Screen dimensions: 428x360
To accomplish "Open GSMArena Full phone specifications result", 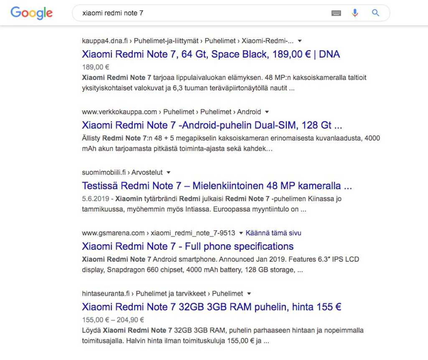I will click(x=188, y=246).
